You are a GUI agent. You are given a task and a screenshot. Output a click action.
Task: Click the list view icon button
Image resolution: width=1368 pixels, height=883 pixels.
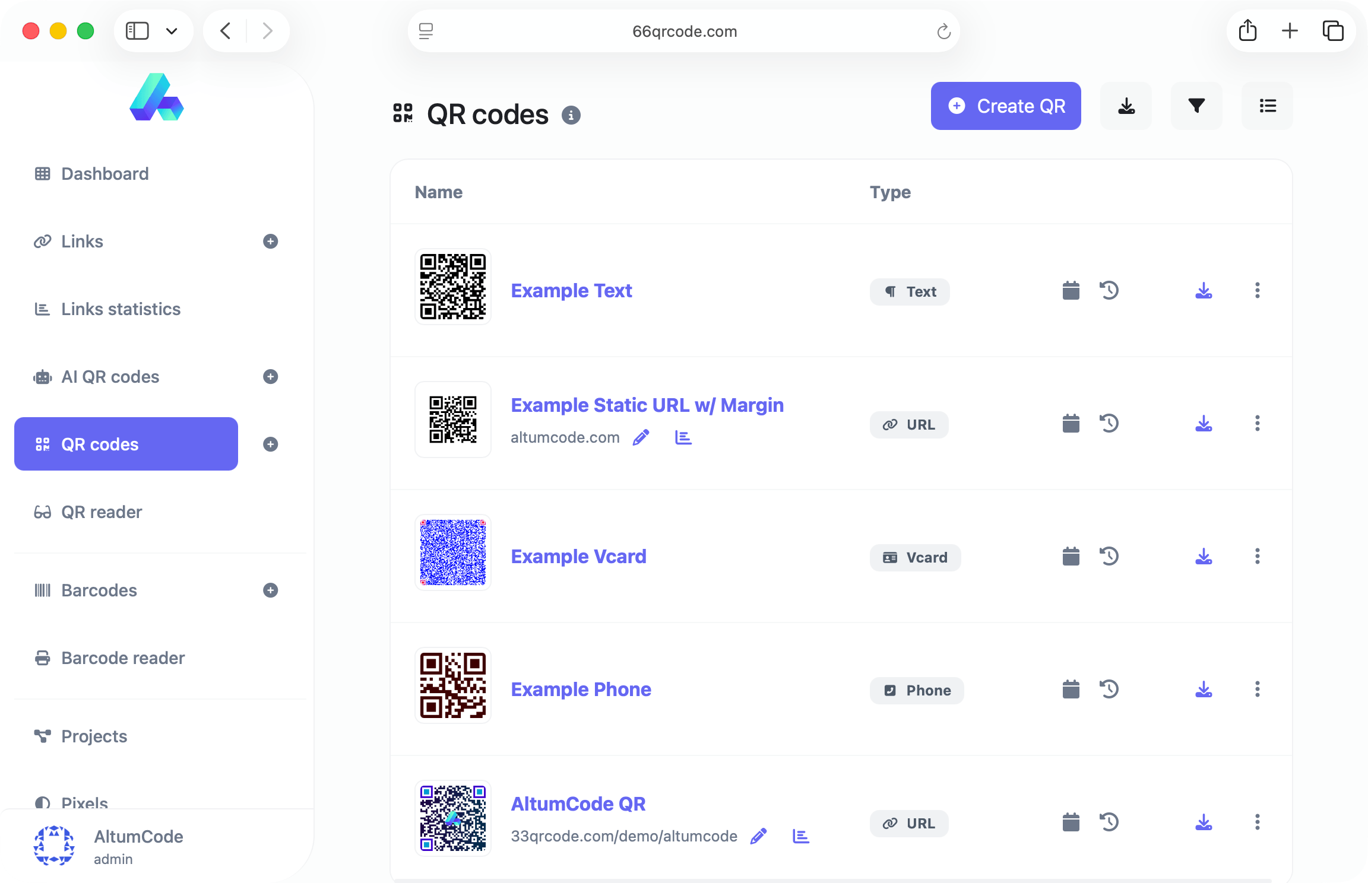pyautogui.click(x=1267, y=106)
